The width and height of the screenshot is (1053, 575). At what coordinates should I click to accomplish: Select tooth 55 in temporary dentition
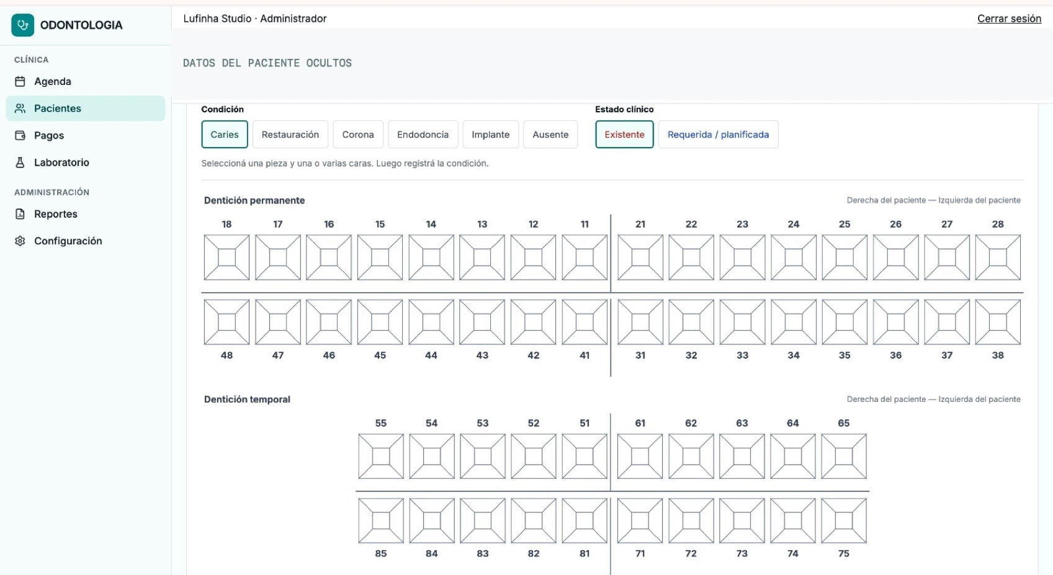[381, 457]
